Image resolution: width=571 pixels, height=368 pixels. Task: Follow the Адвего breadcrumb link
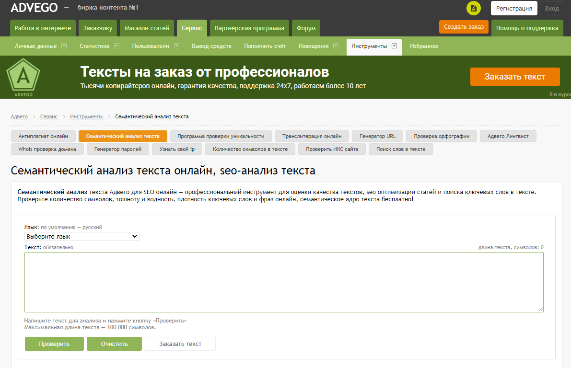click(x=19, y=116)
